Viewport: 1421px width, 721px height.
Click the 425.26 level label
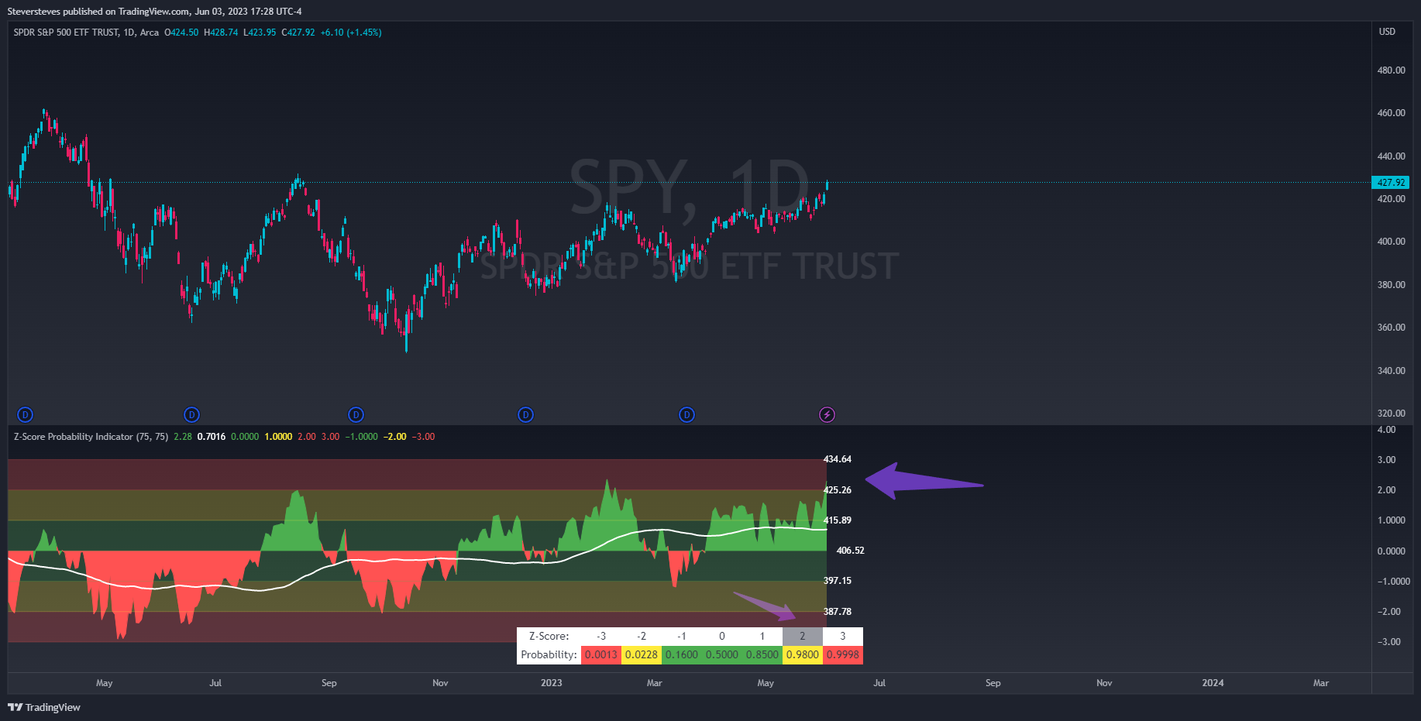pyautogui.click(x=838, y=490)
